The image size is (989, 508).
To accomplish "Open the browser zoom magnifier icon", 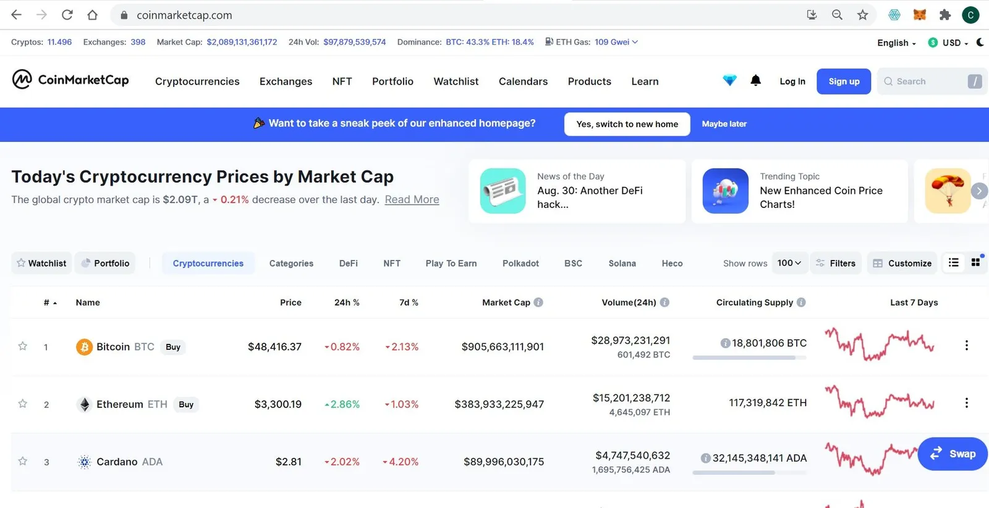I will 837,15.
